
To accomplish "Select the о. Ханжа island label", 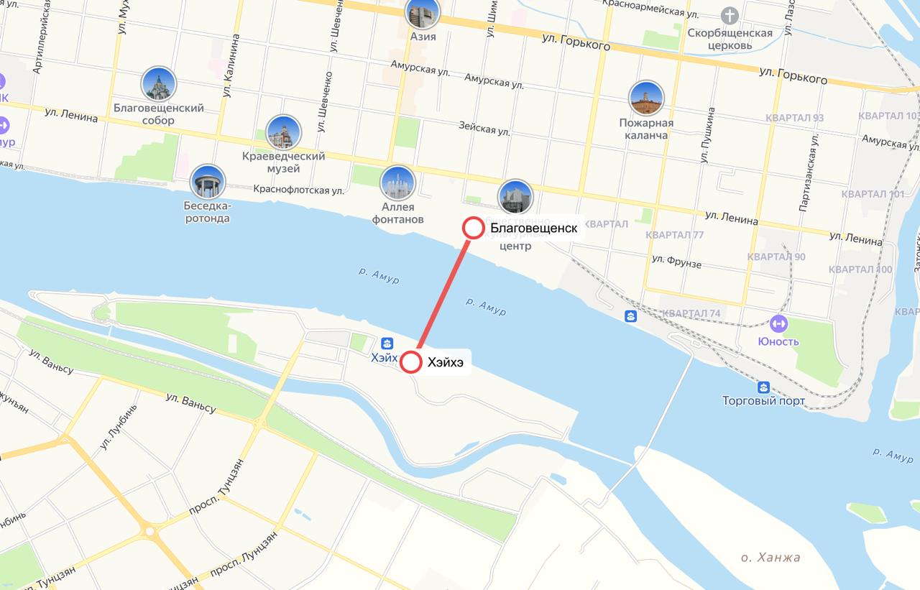I will click(x=770, y=558).
